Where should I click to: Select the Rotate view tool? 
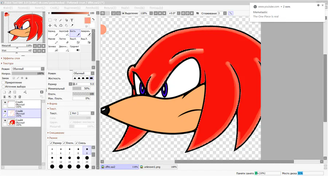click(61, 25)
